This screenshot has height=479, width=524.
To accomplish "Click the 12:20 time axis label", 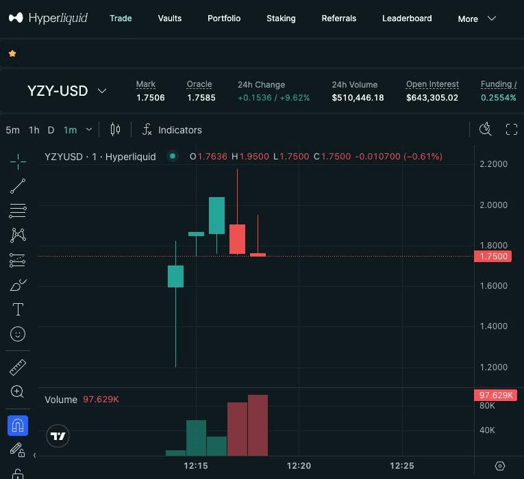I will pos(299,465).
